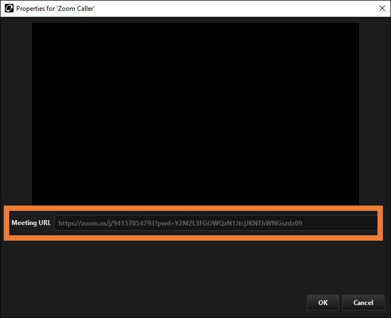391x318 pixels.
Task: Confirm settings with the OK button
Action: click(323, 302)
